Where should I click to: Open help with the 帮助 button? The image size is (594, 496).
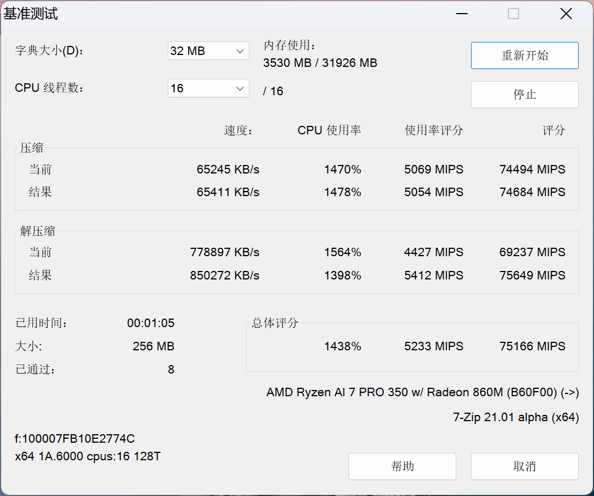coord(402,467)
